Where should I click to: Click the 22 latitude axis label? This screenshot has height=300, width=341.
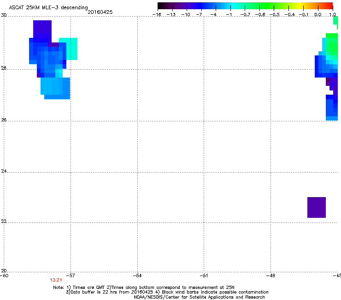pos(4,221)
